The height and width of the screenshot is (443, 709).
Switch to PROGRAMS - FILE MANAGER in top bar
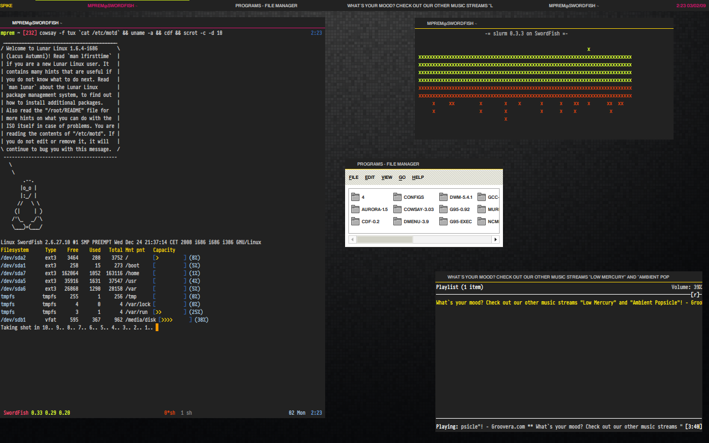[266, 6]
